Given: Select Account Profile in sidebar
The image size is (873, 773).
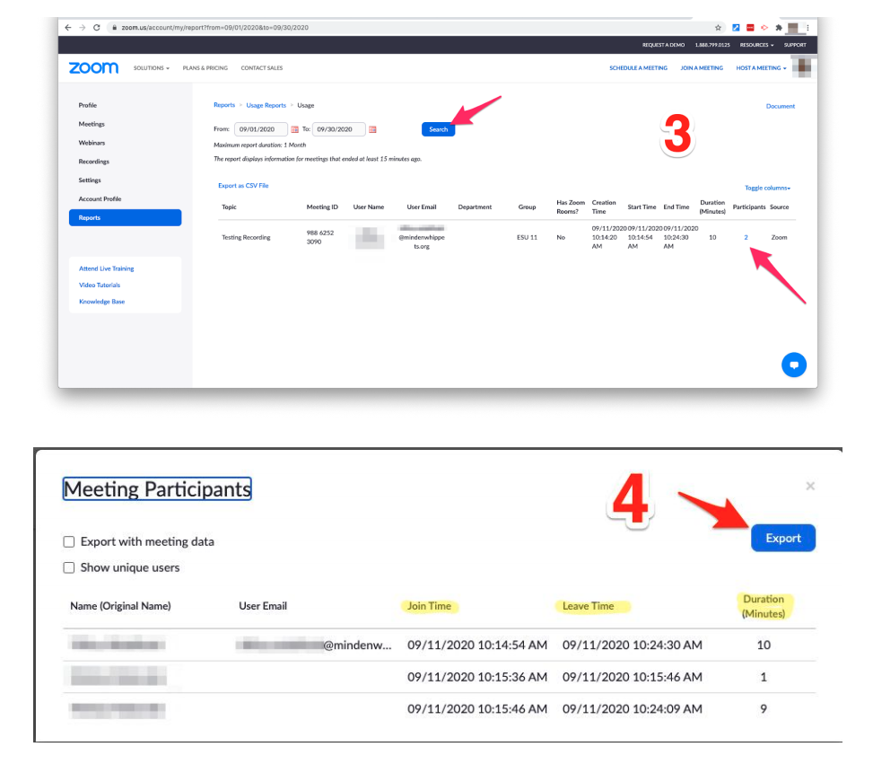Looking at the screenshot, I should coord(100,198).
